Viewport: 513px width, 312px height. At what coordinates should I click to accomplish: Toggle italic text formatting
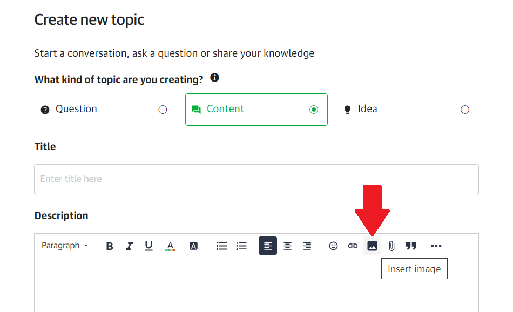pos(129,246)
